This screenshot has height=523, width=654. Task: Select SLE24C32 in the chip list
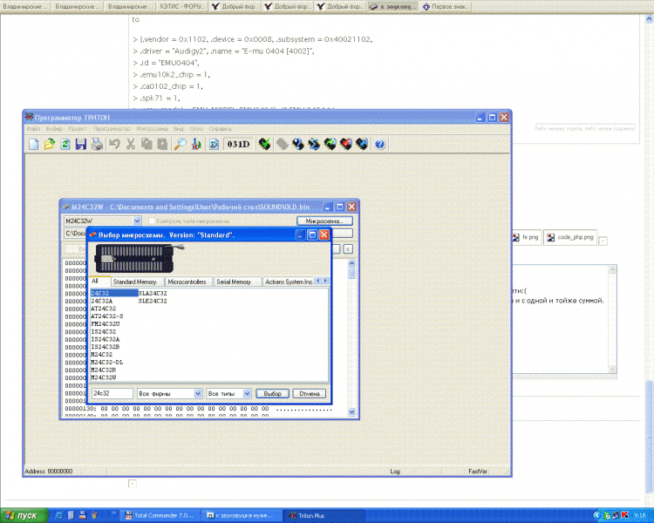point(153,301)
